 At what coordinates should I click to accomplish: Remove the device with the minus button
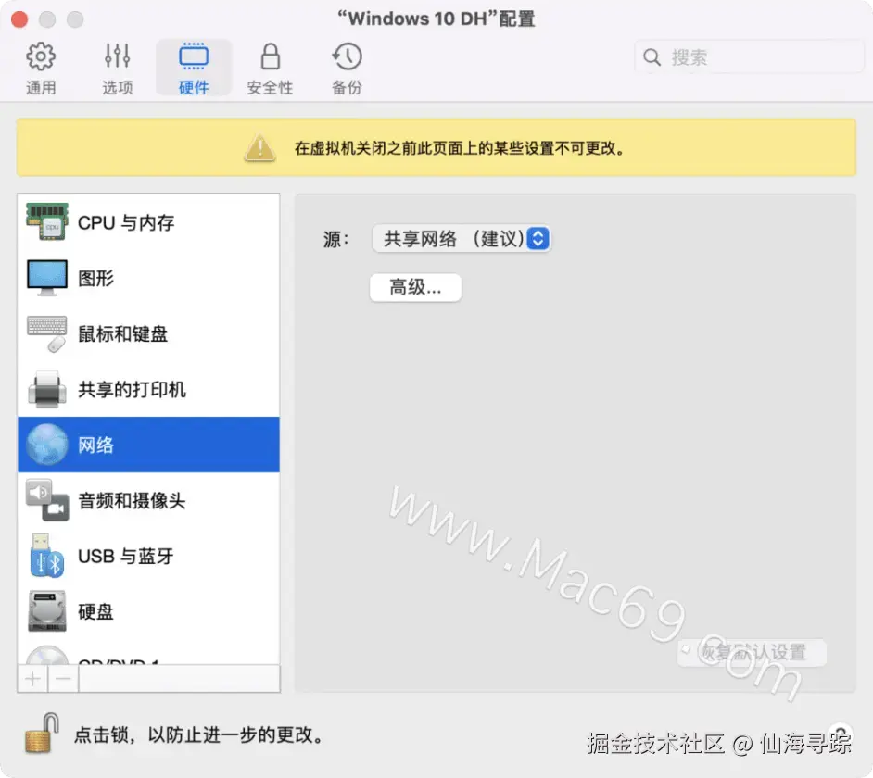(x=63, y=678)
